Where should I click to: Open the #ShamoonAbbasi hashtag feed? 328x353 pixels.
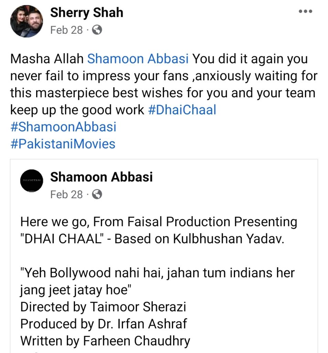[64, 127]
